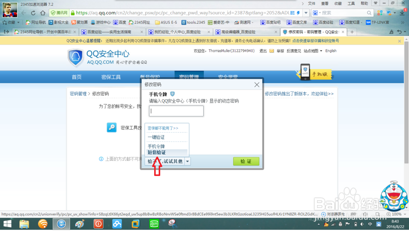Click 密码管理 breadcrumb link
409x231 pixels.
pos(78,94)
